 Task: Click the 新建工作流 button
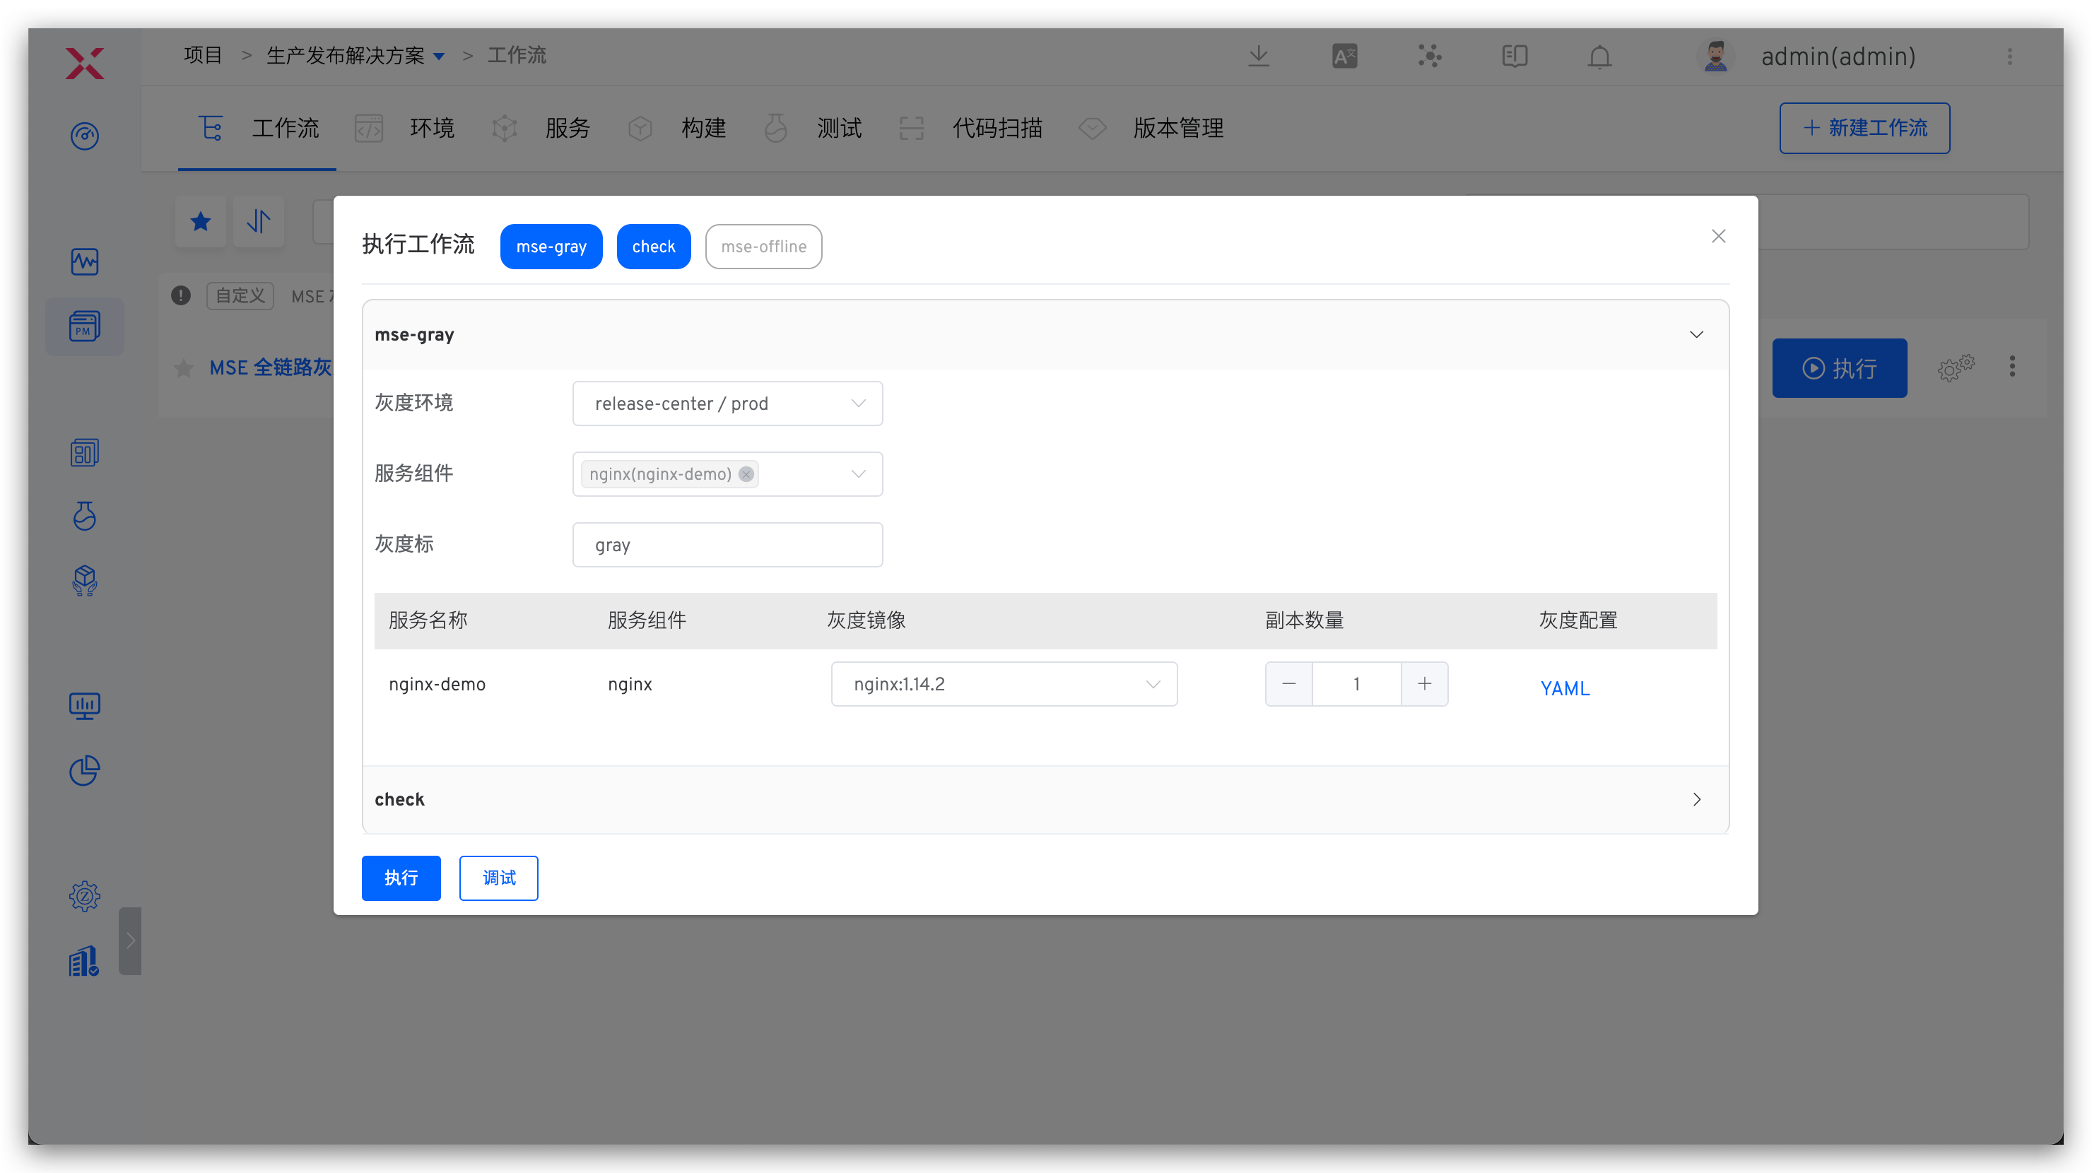coord(1864,127)
